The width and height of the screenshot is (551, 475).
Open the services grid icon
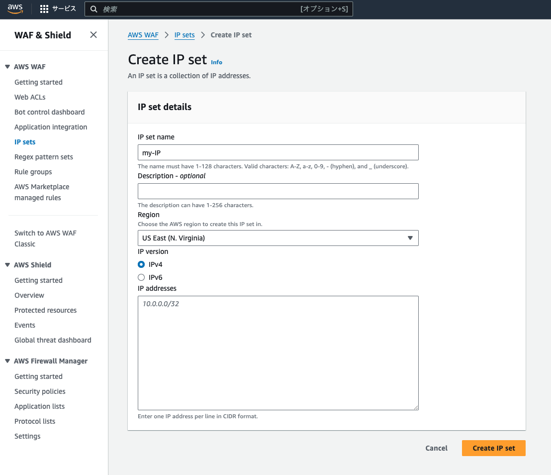point(44,9)
